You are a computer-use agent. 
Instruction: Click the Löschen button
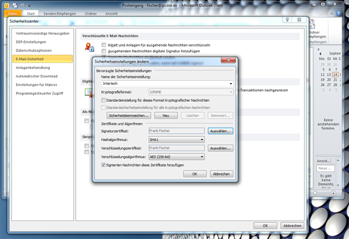point(193,116)
